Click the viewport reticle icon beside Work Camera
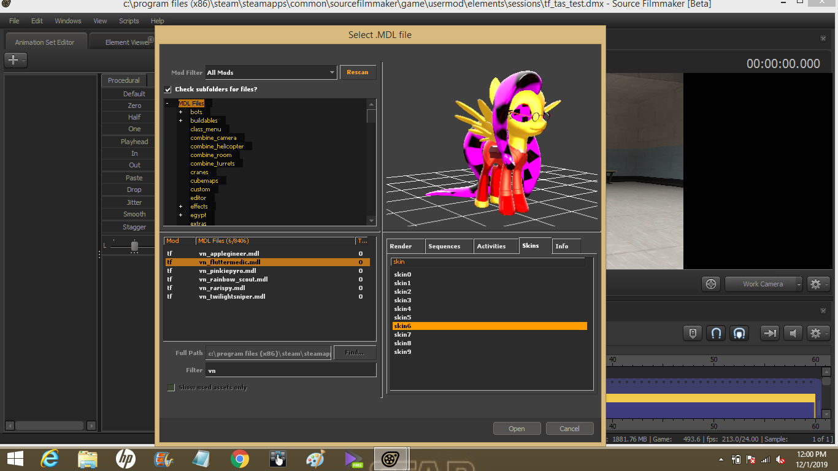The image size is (838, 471). [711, 284]
